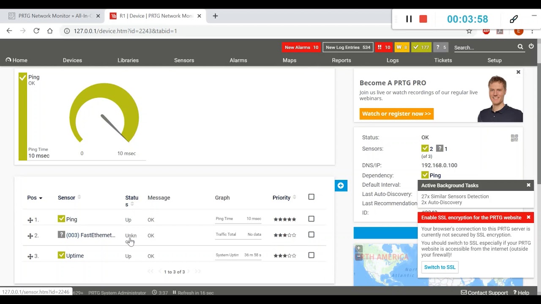Click the Switch to SSL button
The height and width of the screenshot is (304, 541).
[440, 267]
